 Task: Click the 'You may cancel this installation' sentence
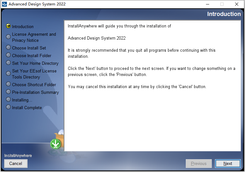point(137,86)
